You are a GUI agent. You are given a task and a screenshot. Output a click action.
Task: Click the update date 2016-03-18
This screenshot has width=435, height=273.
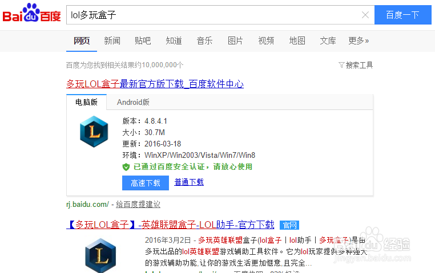click(163, 144)
